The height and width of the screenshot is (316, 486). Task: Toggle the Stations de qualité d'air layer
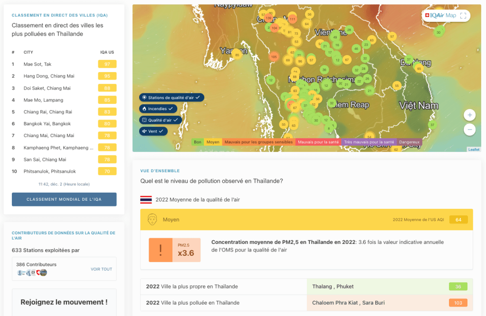172,97
